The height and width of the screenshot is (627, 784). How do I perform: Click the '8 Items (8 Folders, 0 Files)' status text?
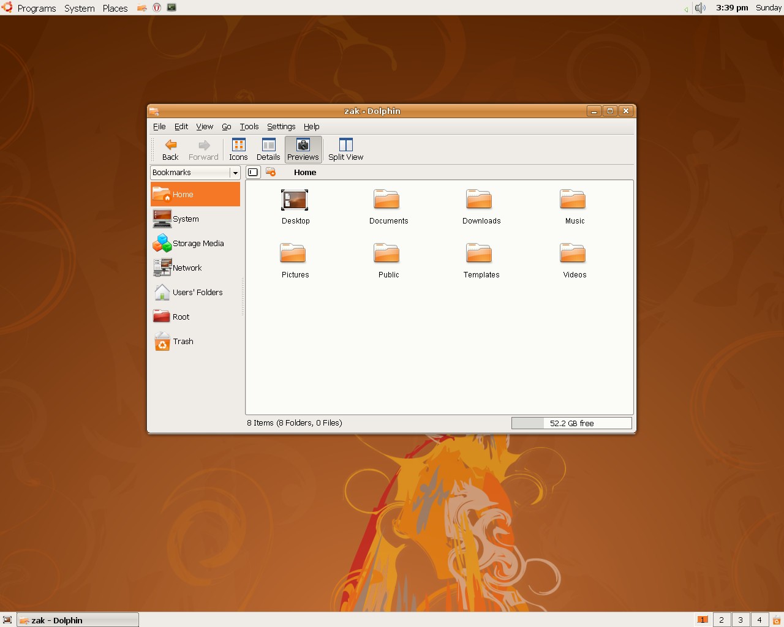[295, 423]
